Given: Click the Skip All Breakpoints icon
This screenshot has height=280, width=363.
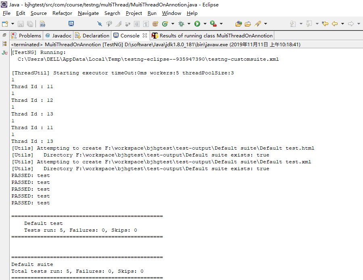Looking at the screenshot, I should coord(100,24).
